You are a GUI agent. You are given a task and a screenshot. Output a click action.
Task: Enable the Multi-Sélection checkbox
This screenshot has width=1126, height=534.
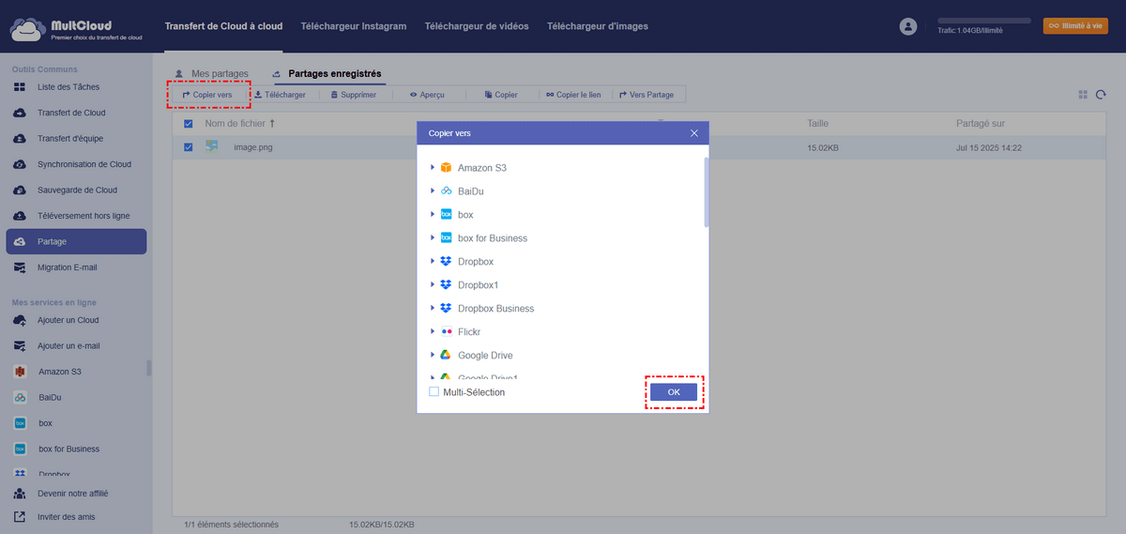434,391
